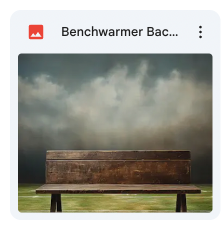Show more options for Benchwarmer file

click(x=200, y=32)
